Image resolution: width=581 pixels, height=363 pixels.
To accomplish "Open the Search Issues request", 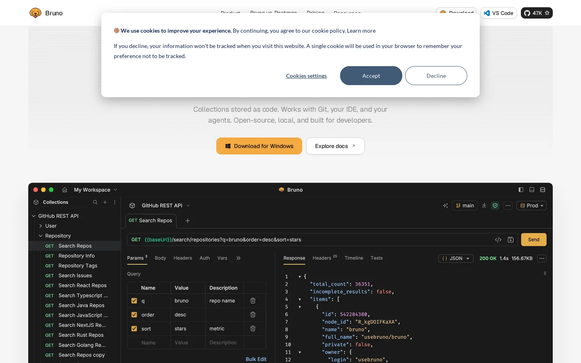I will 75,275.
